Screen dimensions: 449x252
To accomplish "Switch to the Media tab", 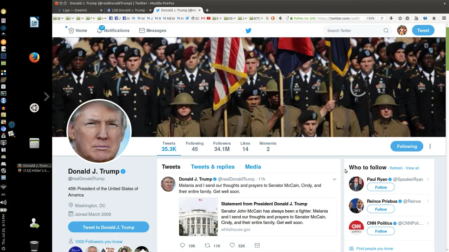I will [x=253, y=167].
